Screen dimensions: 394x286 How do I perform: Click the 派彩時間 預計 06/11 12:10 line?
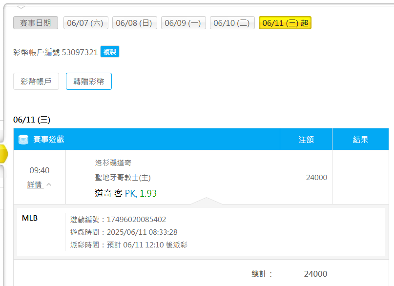129,245
